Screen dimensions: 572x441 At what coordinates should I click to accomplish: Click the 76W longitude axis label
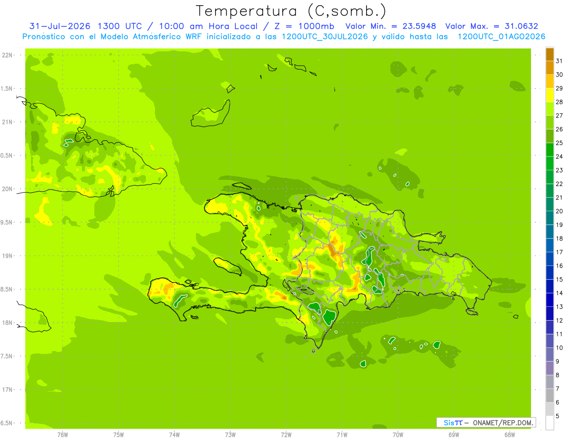pyautogui.click(x=62, y=435)
